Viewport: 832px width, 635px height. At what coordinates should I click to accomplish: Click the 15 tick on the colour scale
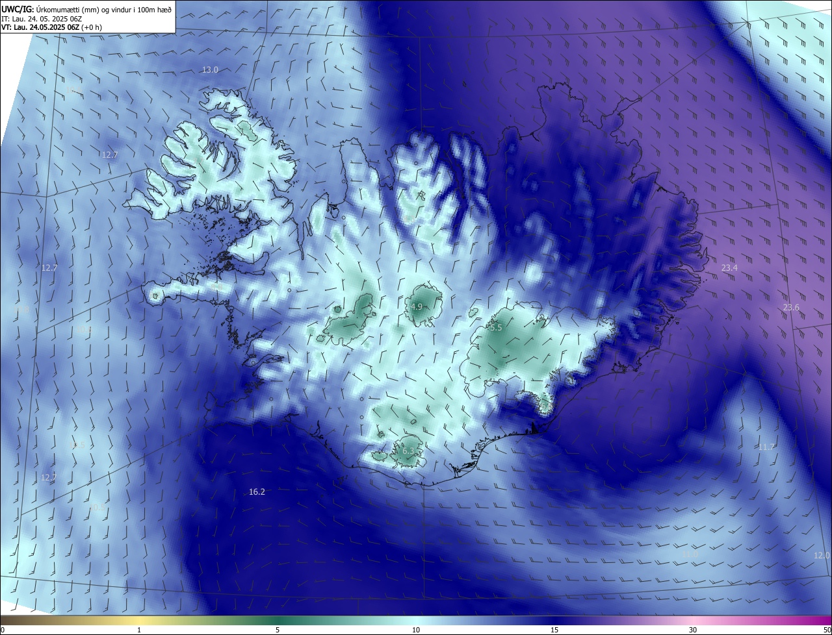pos(554,630)
